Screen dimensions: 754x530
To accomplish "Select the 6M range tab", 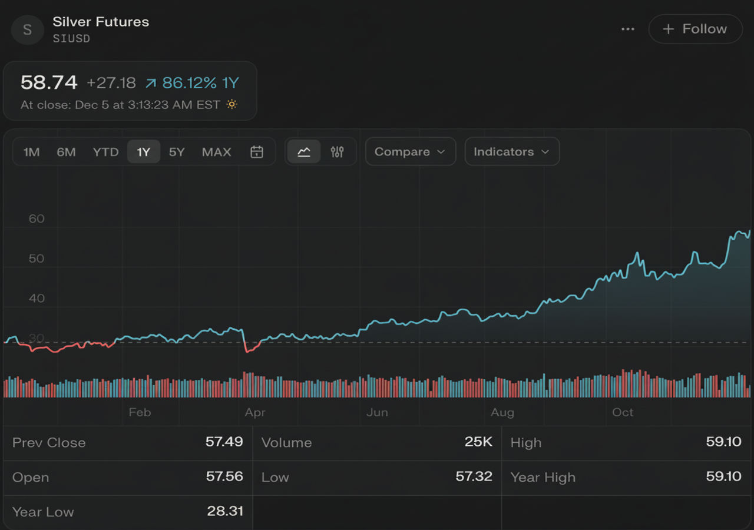I will coord(65,151).
